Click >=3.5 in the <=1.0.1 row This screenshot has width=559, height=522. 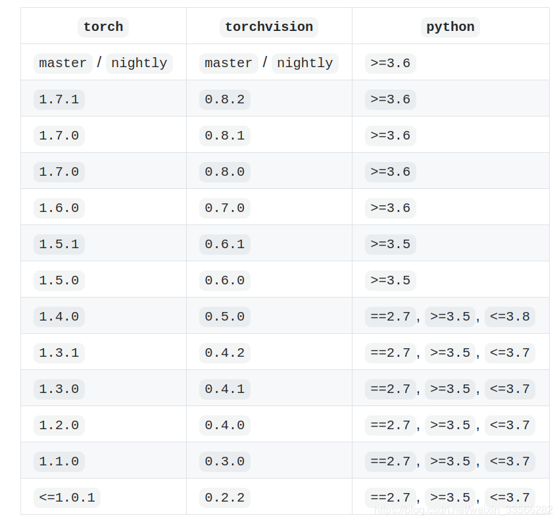click(x=450, y=498)
